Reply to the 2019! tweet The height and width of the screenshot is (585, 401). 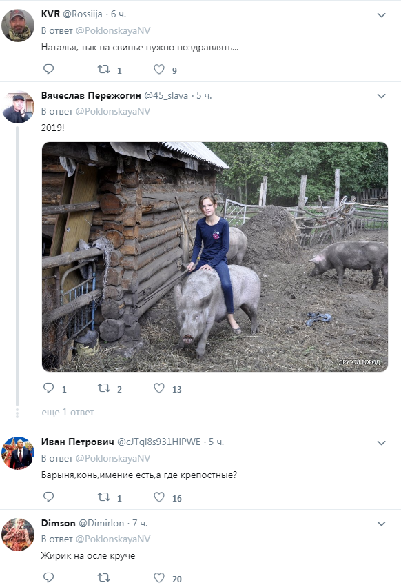coord(49,388)
